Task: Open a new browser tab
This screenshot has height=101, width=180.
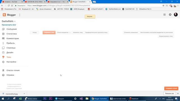Action: tap(94, 2)
